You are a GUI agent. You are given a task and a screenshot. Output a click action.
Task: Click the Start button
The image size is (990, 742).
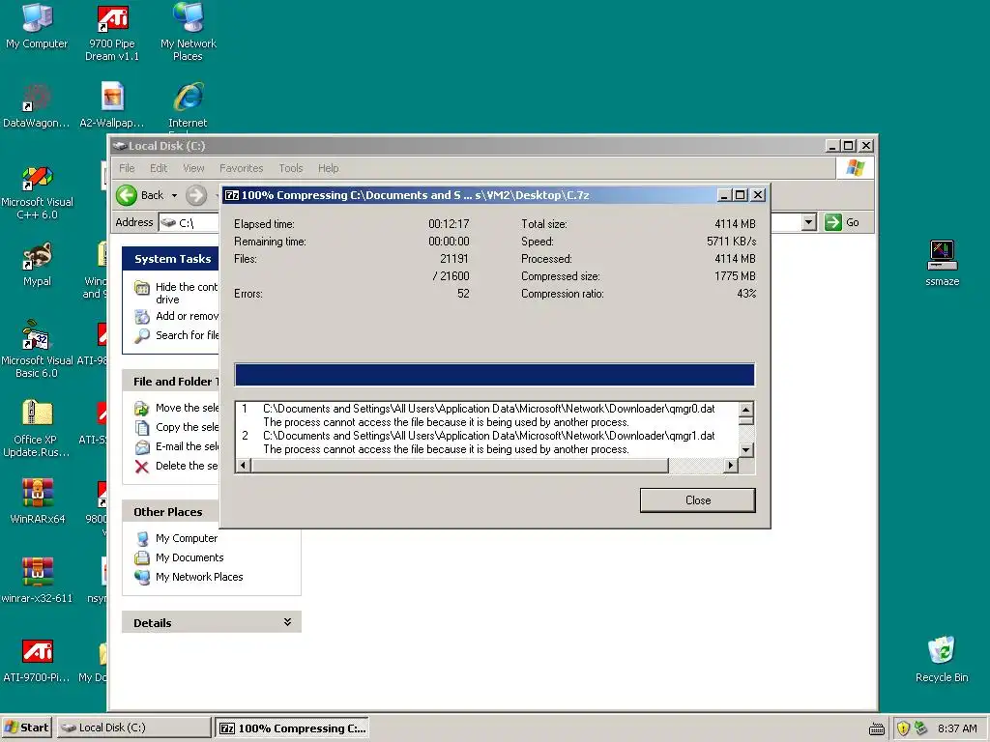26,728
